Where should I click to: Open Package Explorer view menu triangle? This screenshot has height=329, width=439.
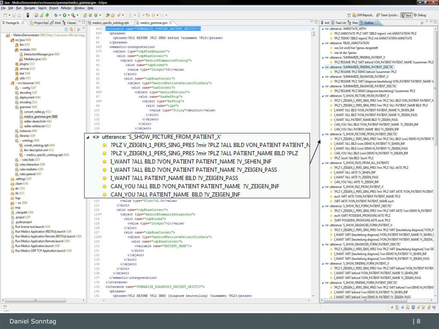click(84, 29)
